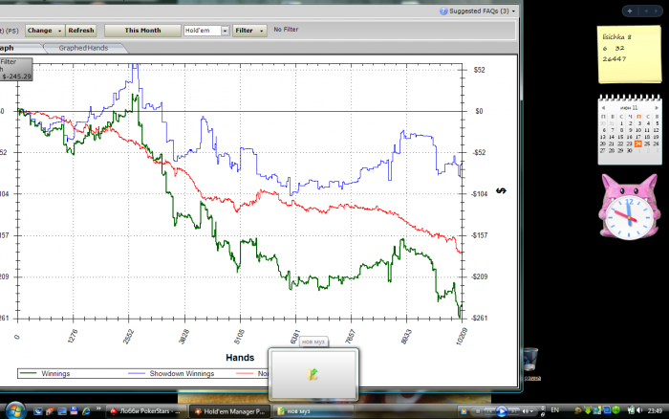
Task: Click the taskbar clock showing 23:49
Action: click(x=655, y=411)
